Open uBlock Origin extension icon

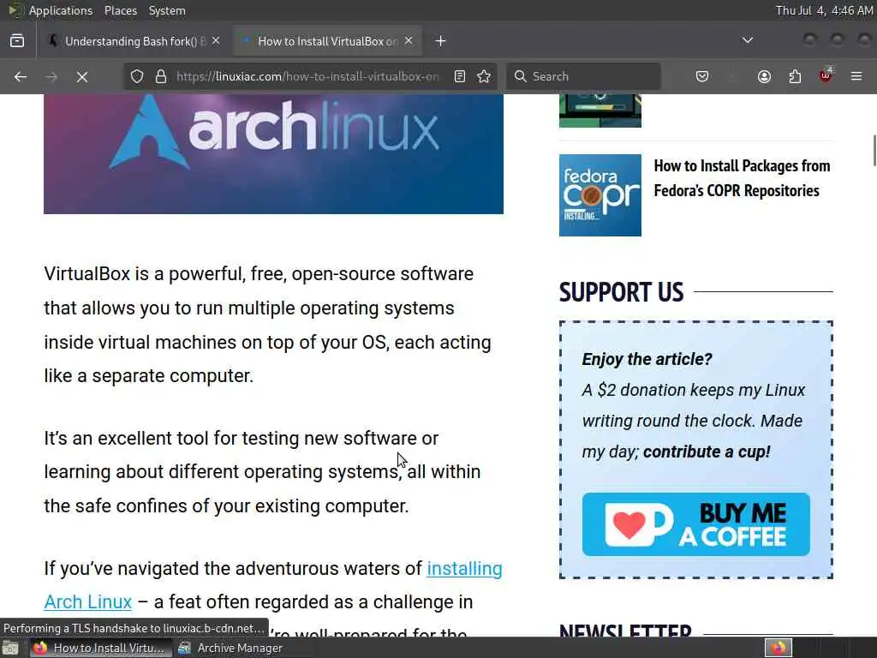(826, 75)
